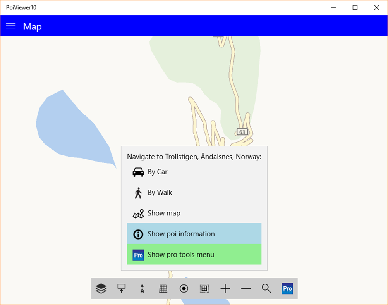
Task: Click Show map in the navigation popup
Action: pyautogui.click(x=163, y=213)
